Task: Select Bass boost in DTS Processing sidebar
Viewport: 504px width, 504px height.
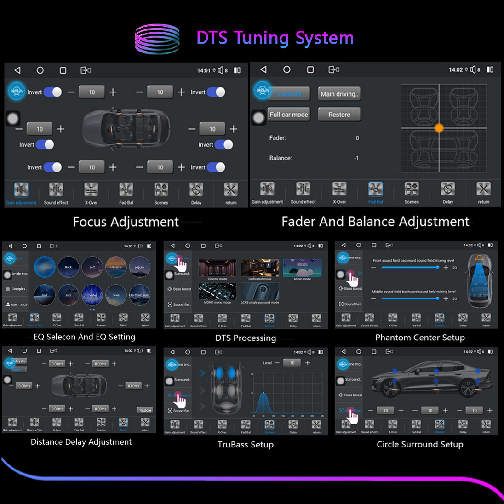Action: pyautogui.click(x=179, y=289)
